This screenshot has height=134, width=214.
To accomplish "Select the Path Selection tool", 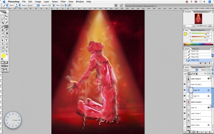I will (x=2, y=40).
